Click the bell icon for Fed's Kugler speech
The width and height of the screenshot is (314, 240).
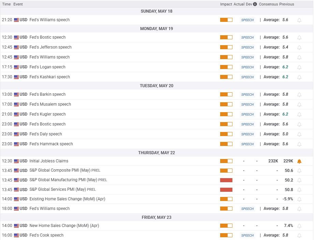[x=299, y=115]
